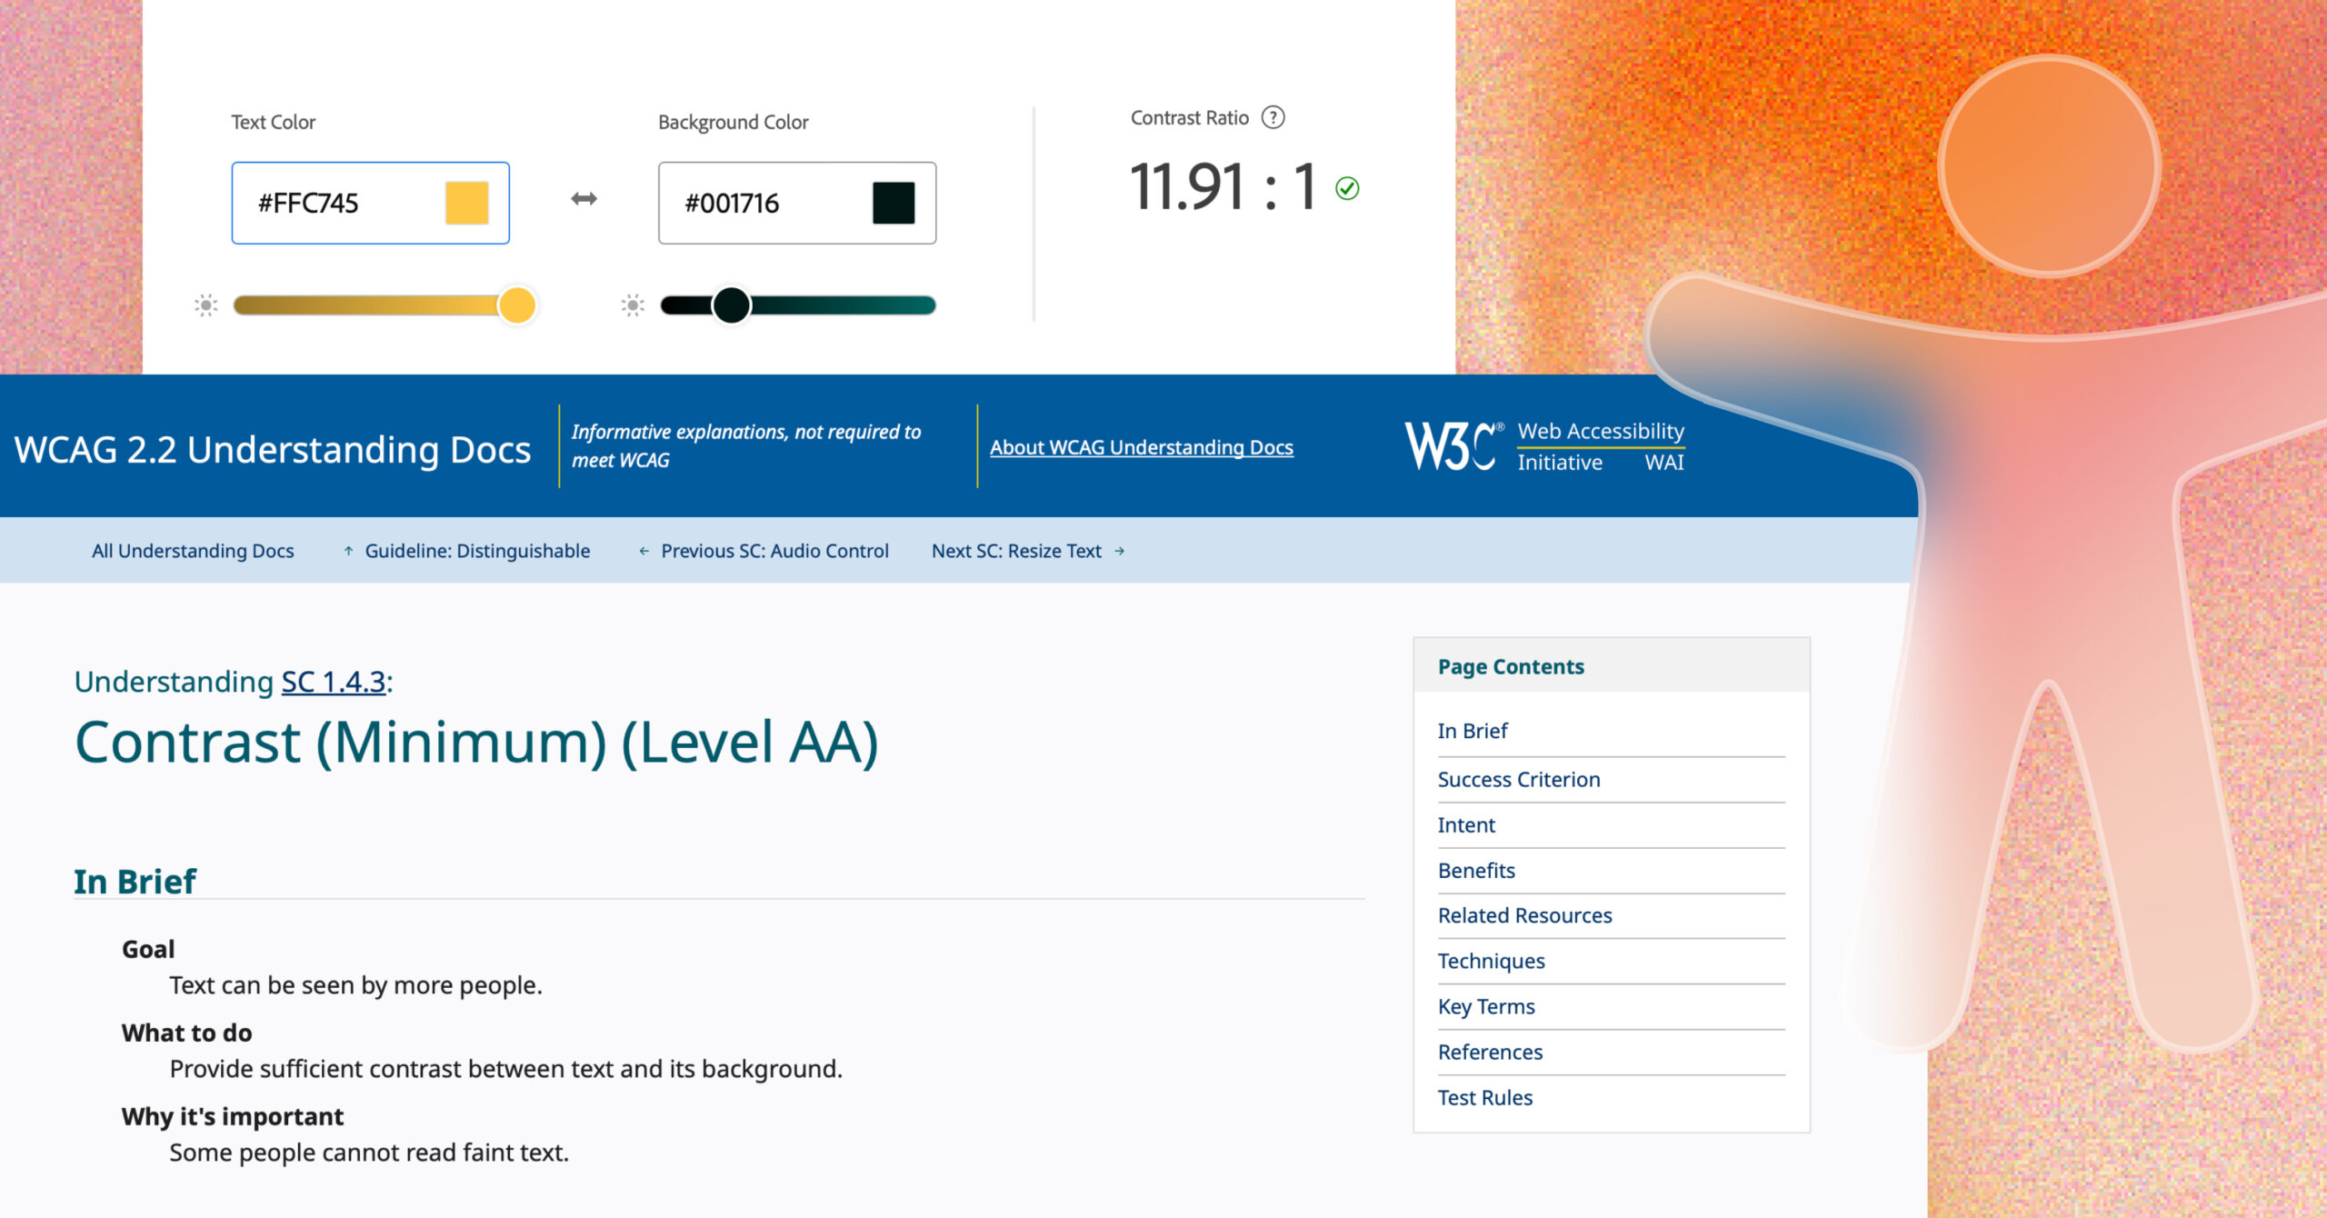Jump to Related Resources in Page Contents

point(1524,916)
